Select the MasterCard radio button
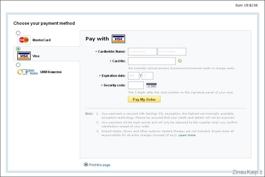 [18, 33]
